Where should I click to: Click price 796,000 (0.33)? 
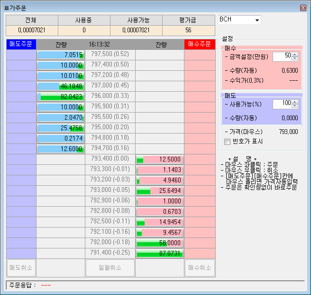(x=110, y=96)
